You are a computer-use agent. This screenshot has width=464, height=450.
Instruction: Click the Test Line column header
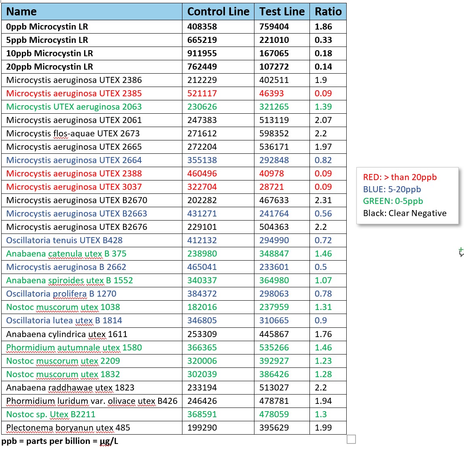282,12
